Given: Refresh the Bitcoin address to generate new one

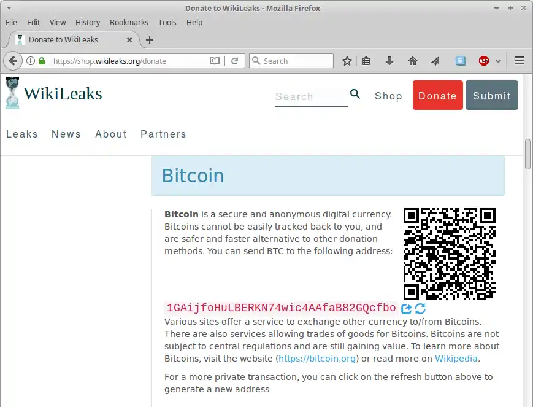Looking at the screenshot, I should [x=420, y=309].
